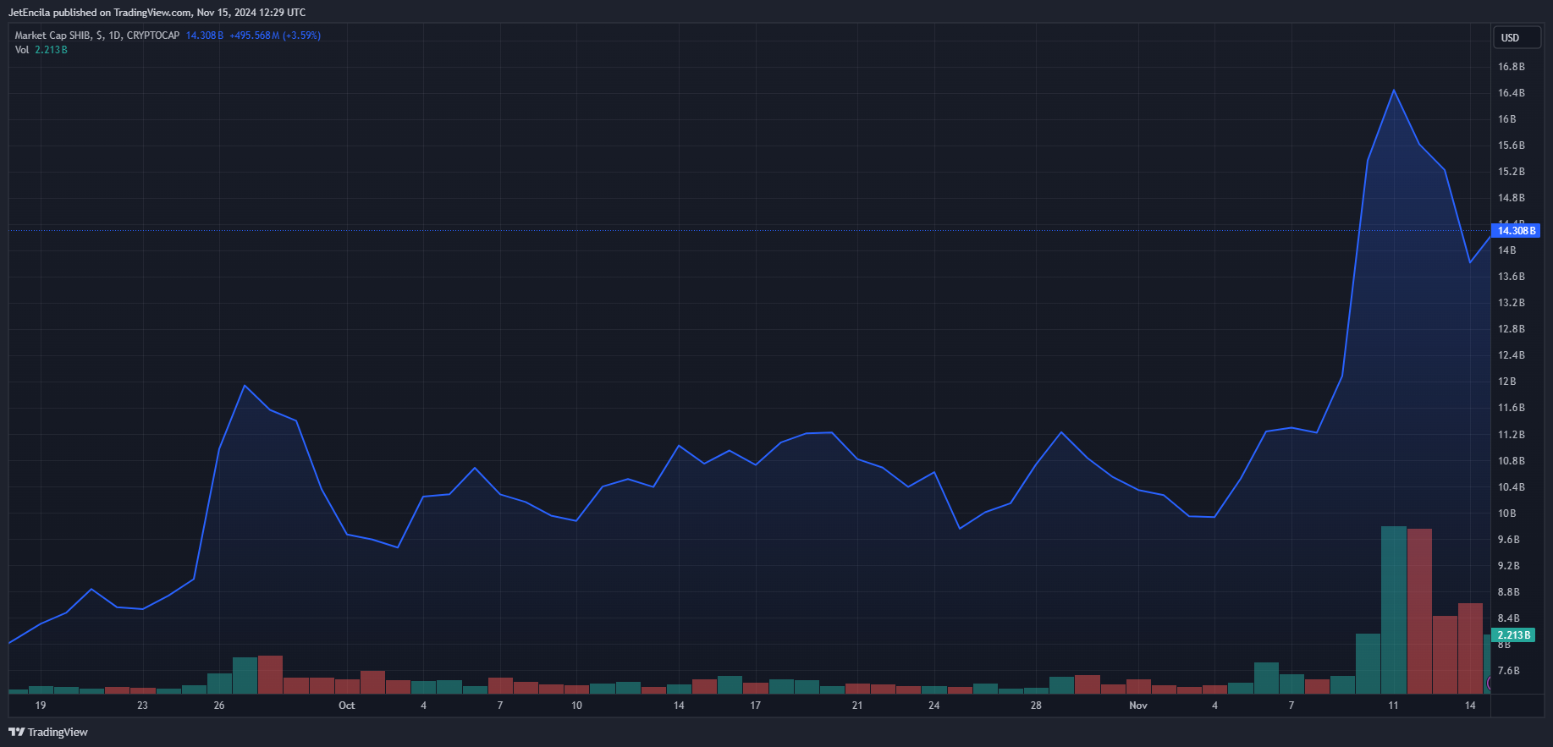The height and width of the screenshot is (747, 1553).
Task: Click the tallest green volume bar
Action: [x=1393, y=609]
